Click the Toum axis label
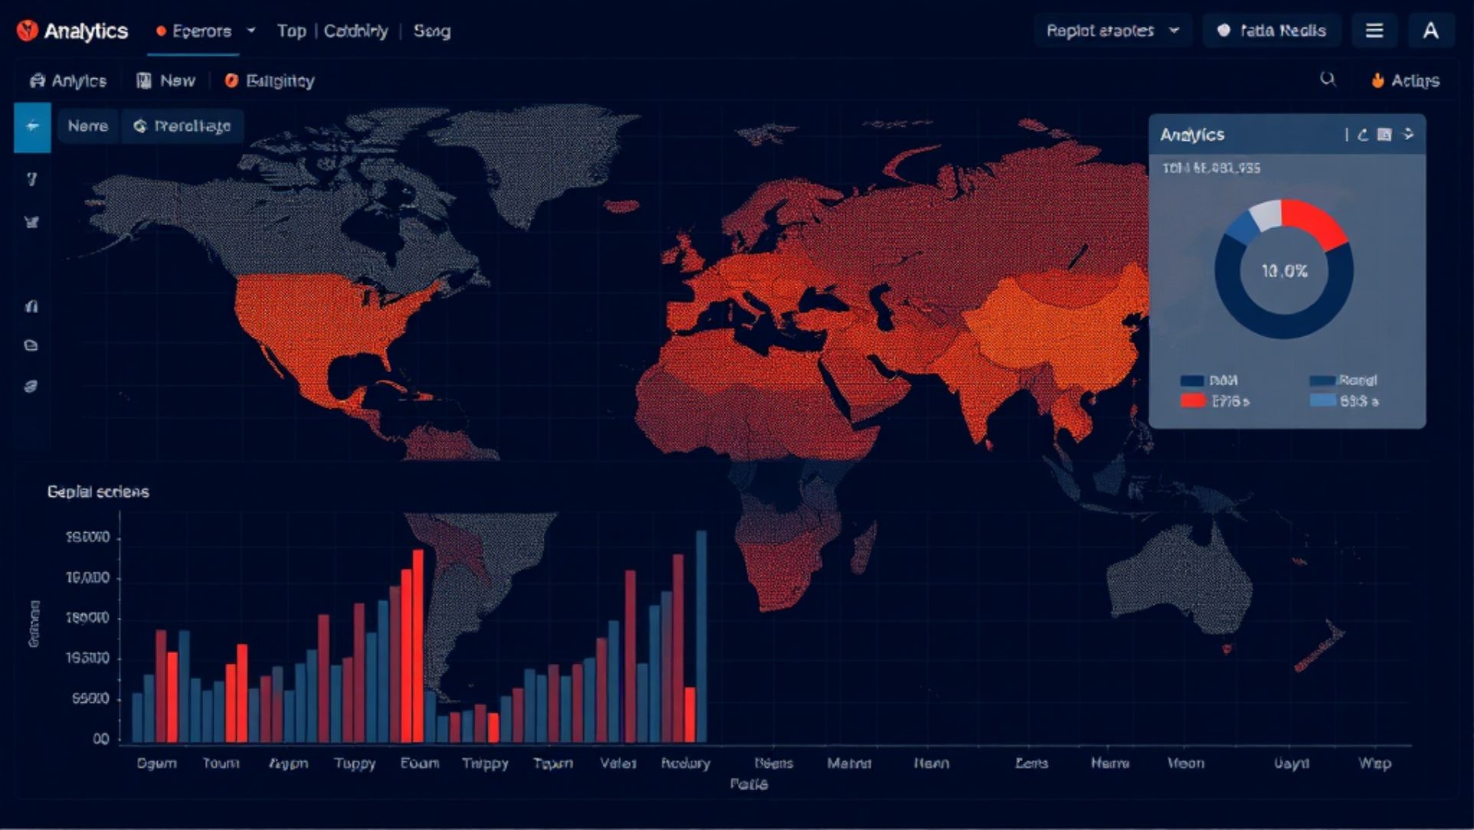Screen dimensions: 1474x830 click(221, 763)
